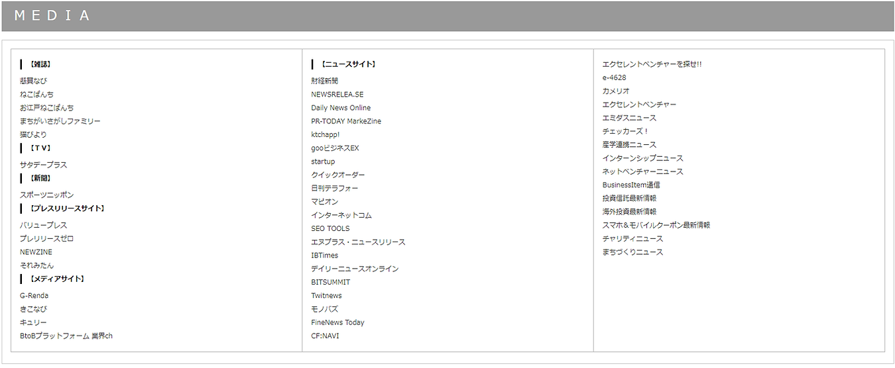
Task: Click the モノバズ entry
Action: click(324, 309)
